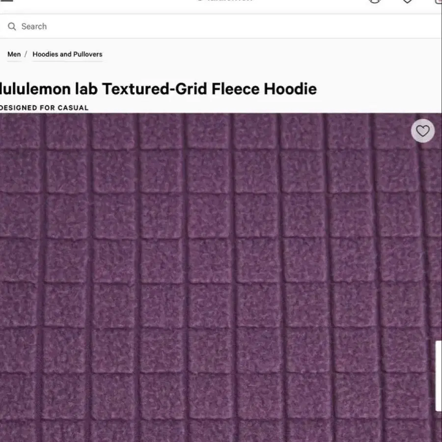Click the word 'Pullovers' in the breadcrumb

coord(88,55)
